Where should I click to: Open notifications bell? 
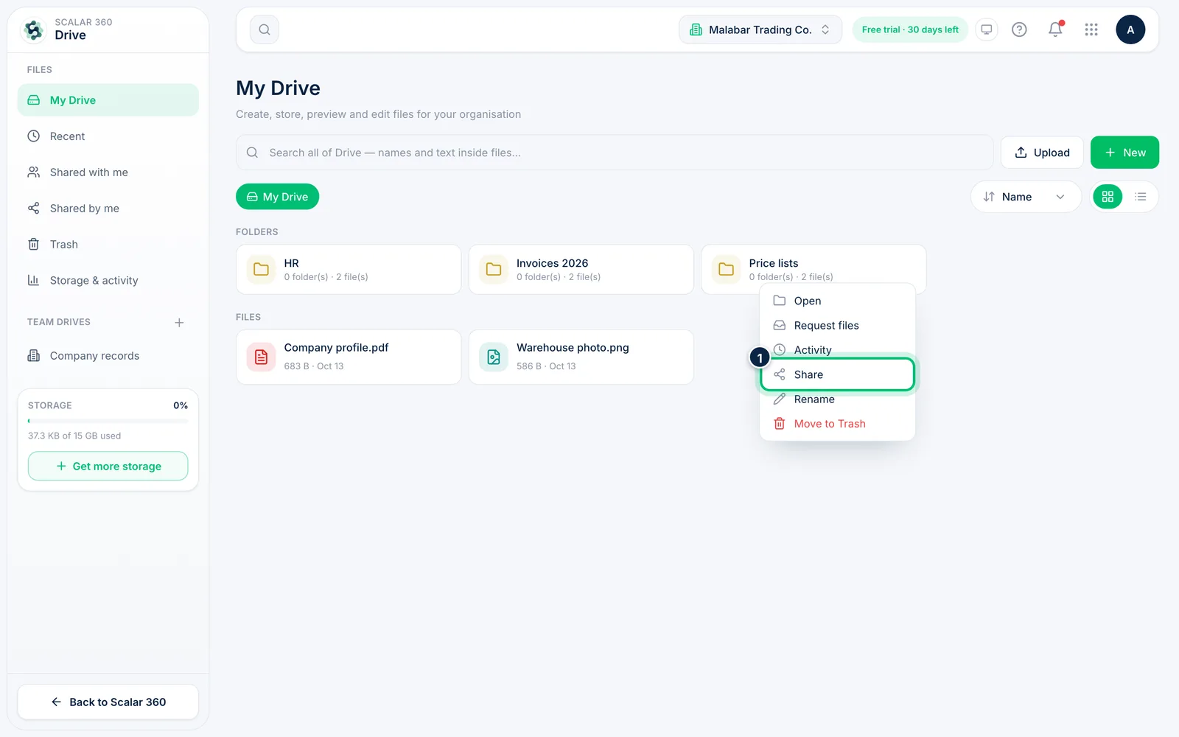tap(1055, 29)
